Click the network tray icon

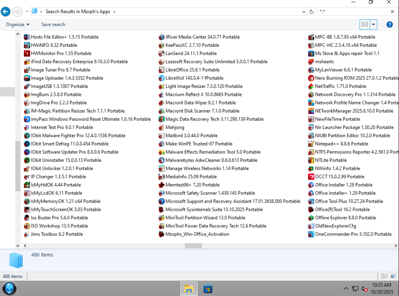tap(355, 289)
